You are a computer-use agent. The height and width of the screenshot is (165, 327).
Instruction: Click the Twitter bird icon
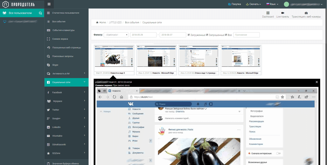(x=48, y=110)
